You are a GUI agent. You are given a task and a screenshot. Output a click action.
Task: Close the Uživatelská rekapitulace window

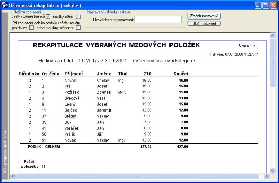click(273, 5)
